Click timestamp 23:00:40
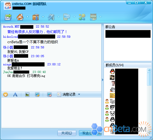Screen dimensions: 153x140 [39, 72]
